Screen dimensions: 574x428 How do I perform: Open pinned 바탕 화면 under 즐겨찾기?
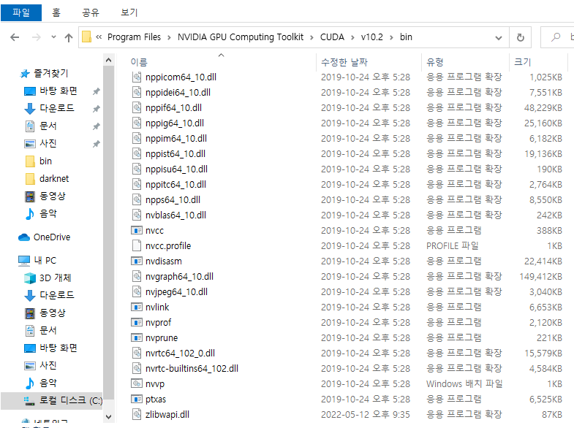pos(58,91)
